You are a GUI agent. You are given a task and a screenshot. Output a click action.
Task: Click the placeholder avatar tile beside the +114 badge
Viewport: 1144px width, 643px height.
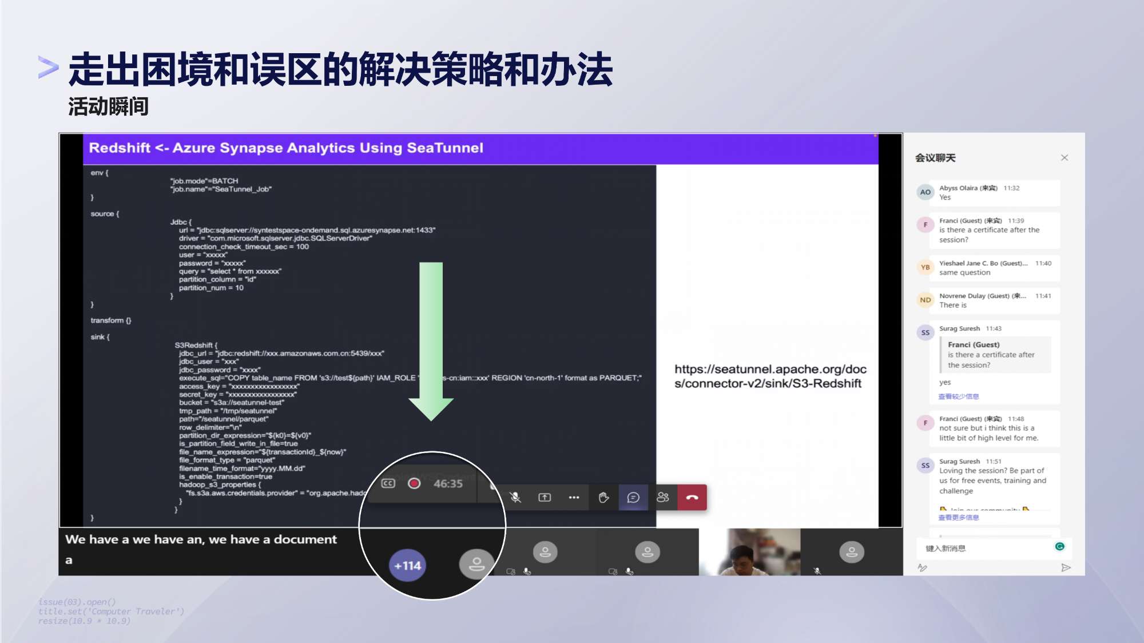tap(476, 564)
